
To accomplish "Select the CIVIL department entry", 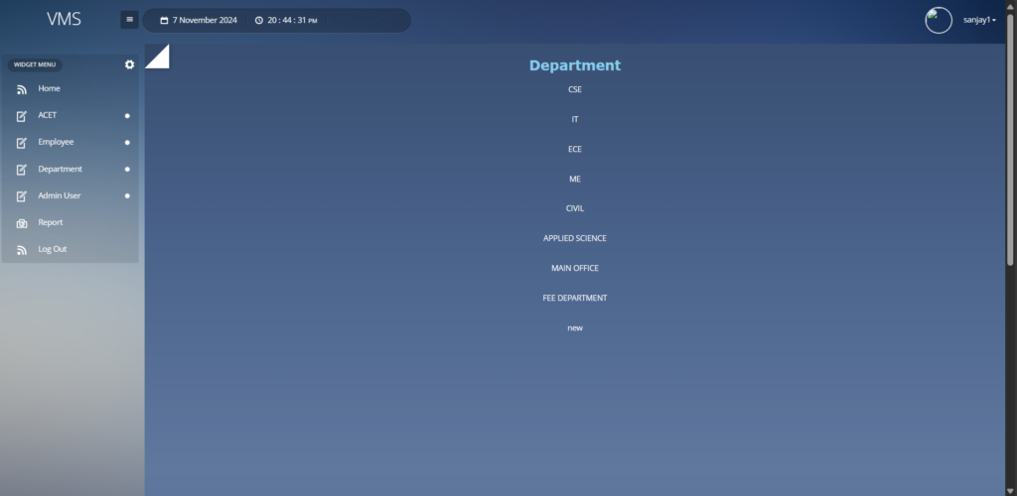I will pos(575,208).
